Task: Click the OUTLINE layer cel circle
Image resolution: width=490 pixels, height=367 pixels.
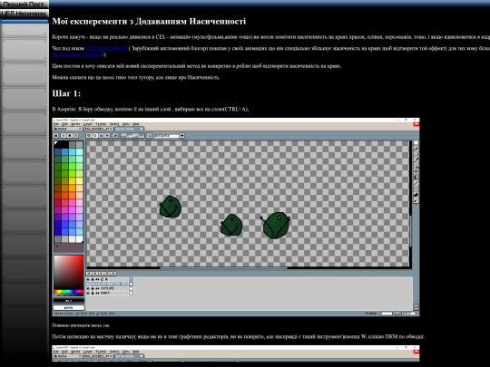Action: coord(132,289)
